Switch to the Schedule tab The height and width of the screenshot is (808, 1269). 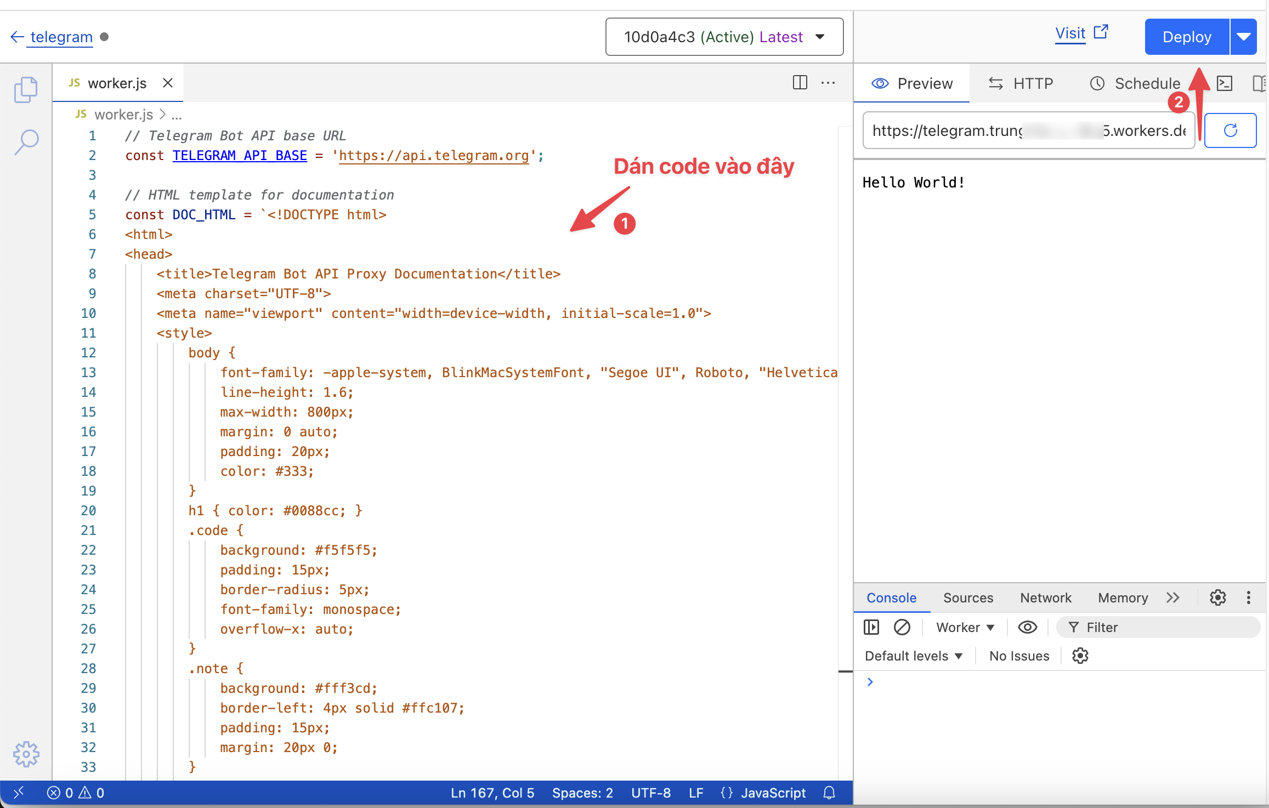pos(1134,83)
